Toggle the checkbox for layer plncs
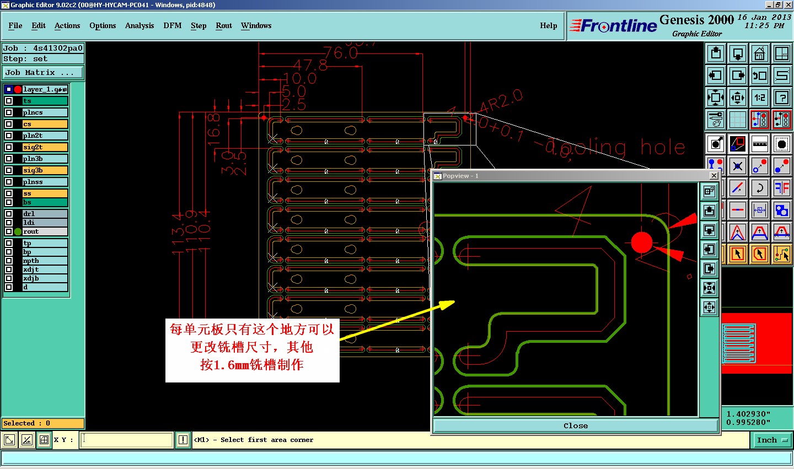794x469 pixels. click(9, 112)
